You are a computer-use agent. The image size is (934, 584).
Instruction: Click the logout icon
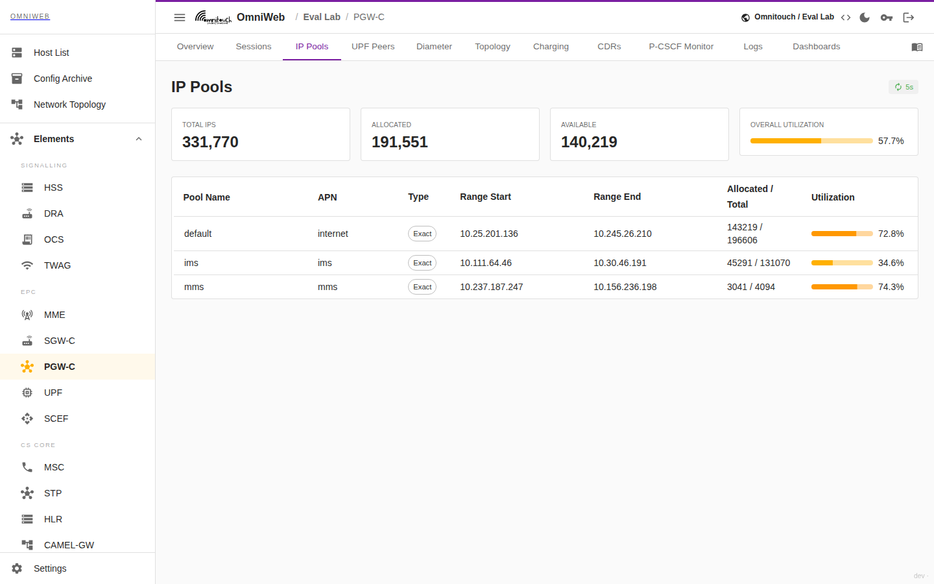tap(909, 18)
